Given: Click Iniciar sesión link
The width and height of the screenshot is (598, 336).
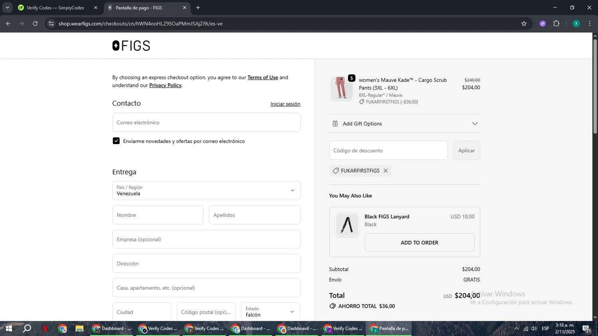Looking at the screenshot, I should pos(285,104).
